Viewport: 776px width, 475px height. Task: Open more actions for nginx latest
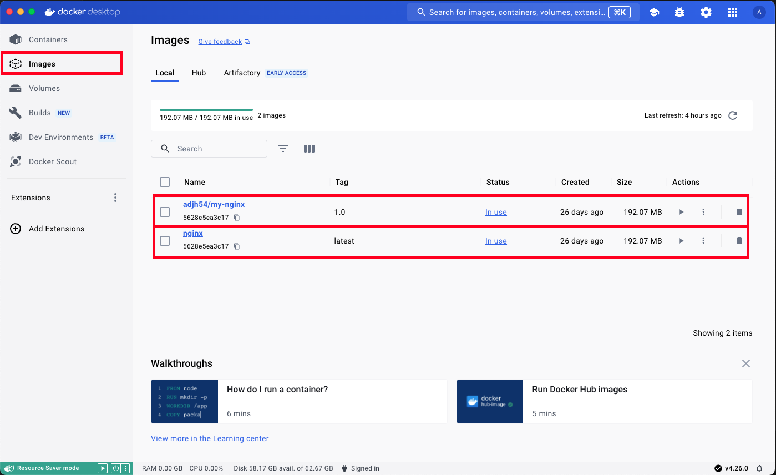pyautogui.click(x=703, y=241)
